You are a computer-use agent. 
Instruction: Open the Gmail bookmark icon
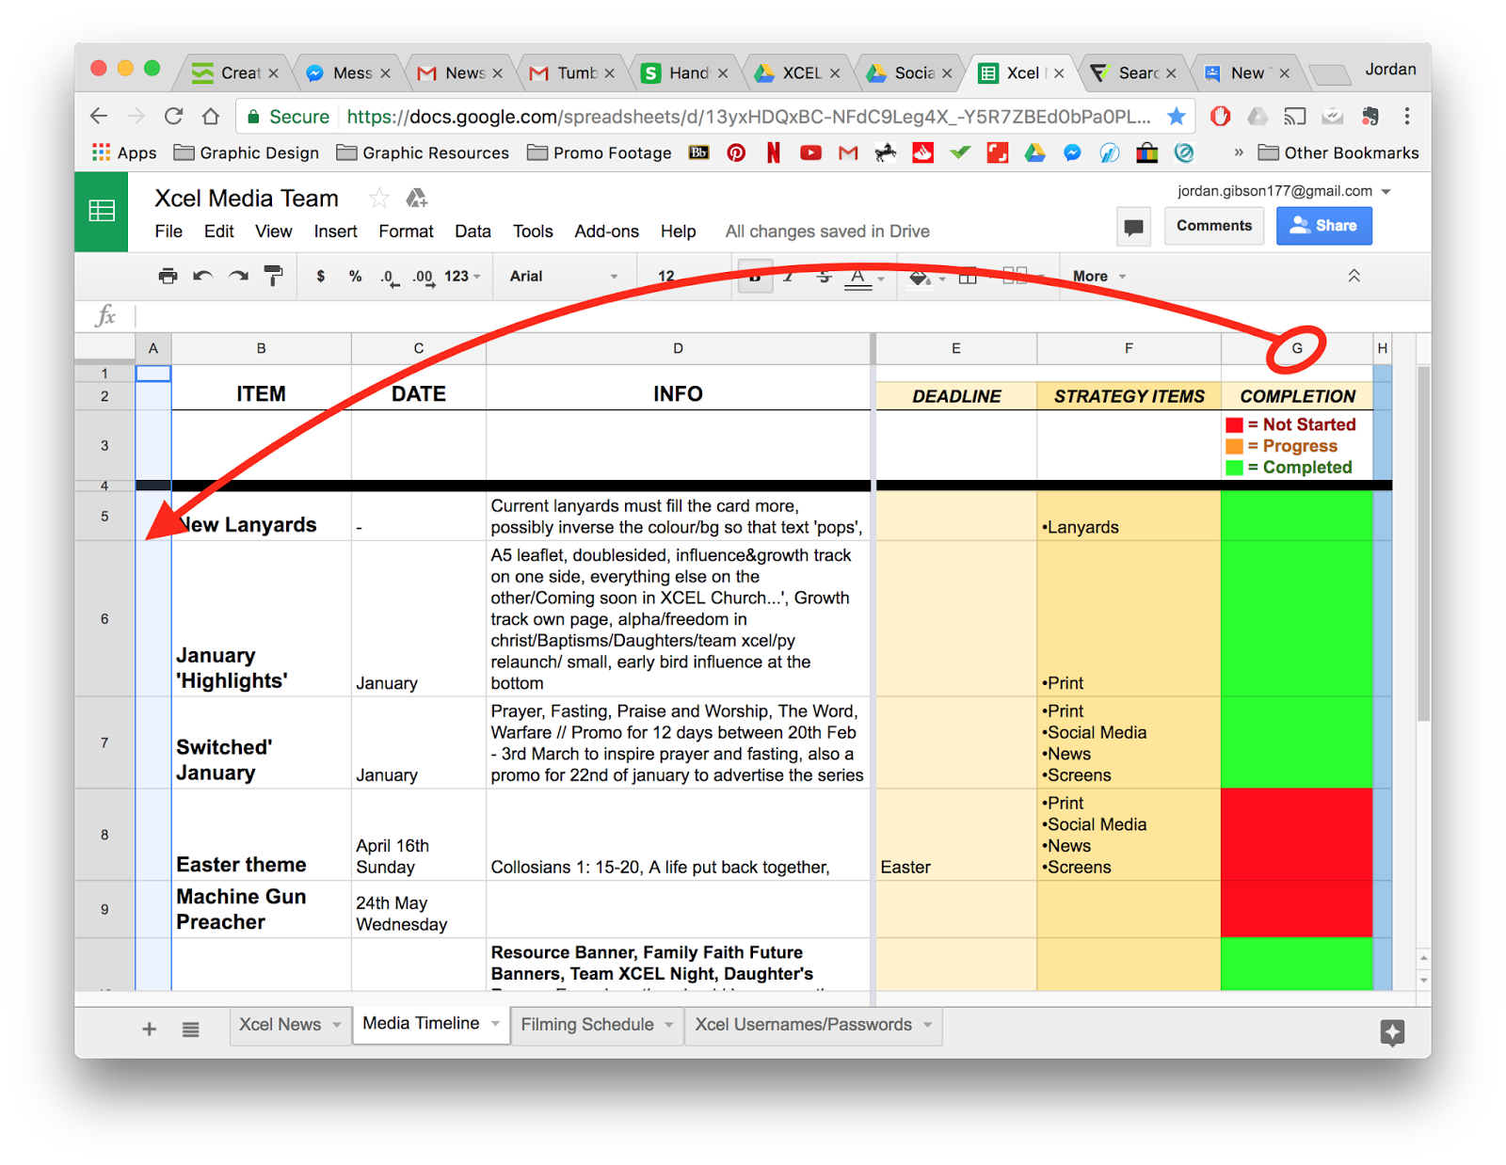(x=848, y=152)
